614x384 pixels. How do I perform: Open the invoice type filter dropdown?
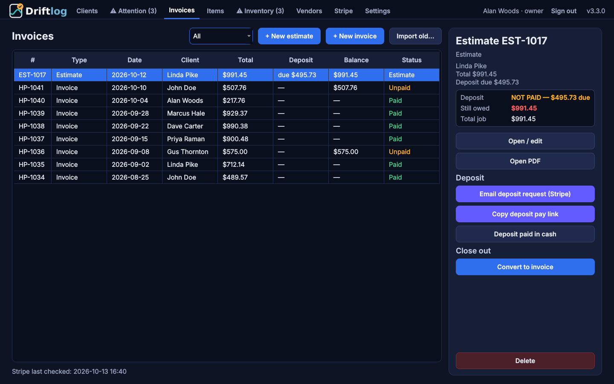(221, 36)
